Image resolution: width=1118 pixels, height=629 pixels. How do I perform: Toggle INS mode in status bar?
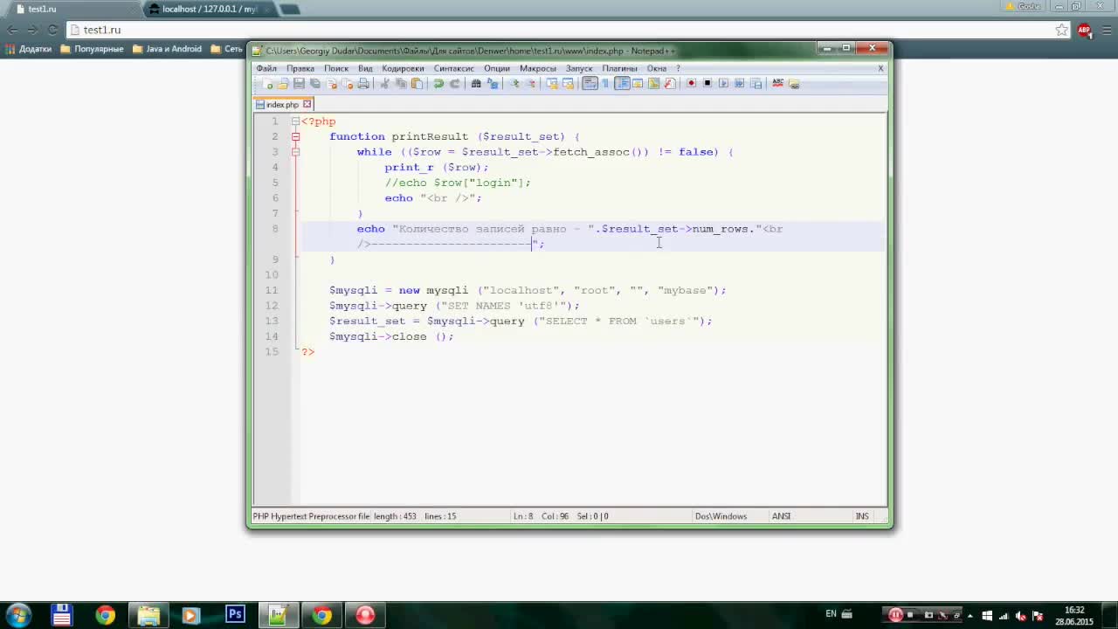(862, 516)
